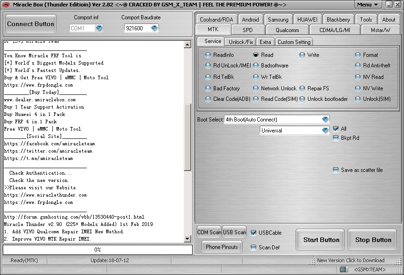Open Phone Pinouts
404x275 pixels.
(222, 247)
